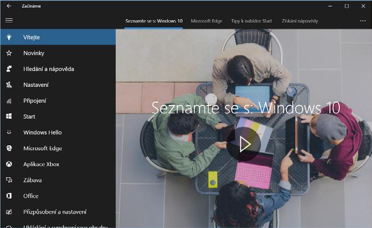The width and height of the screenshot is (372, 228).
Task: Select the Office sidebar entry
Action: click(58, 196)
